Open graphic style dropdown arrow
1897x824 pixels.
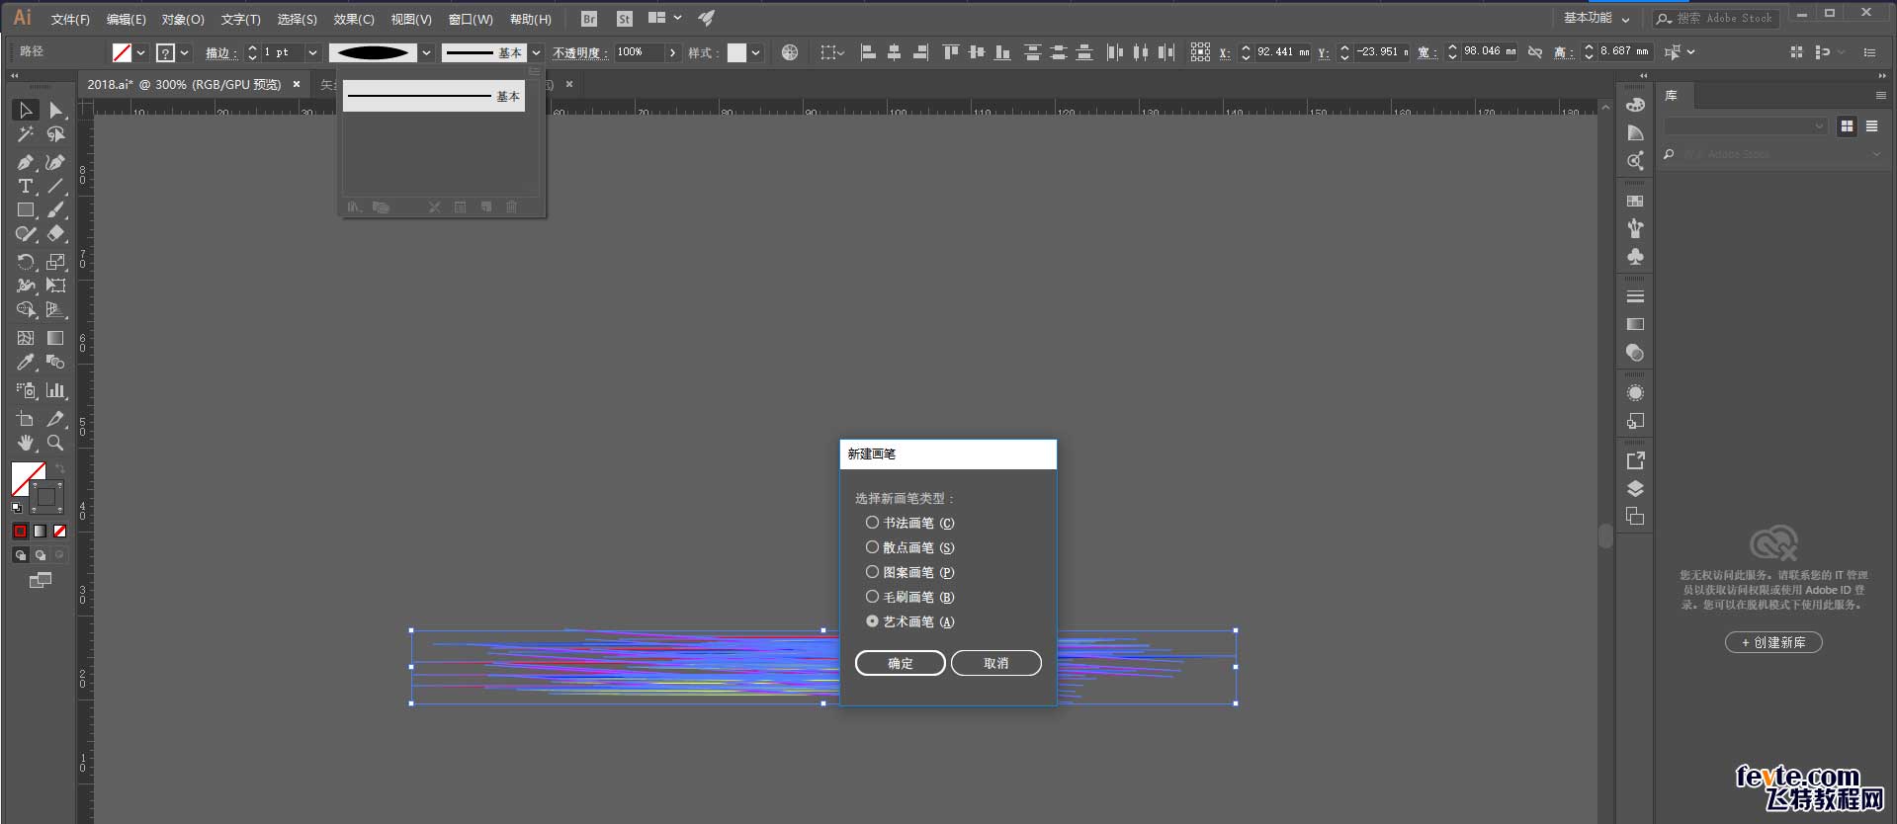(756, 52)
